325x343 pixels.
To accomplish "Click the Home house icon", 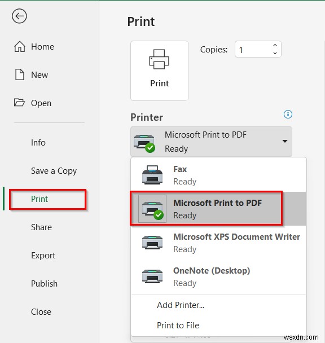I will click(x=20, y=47).
